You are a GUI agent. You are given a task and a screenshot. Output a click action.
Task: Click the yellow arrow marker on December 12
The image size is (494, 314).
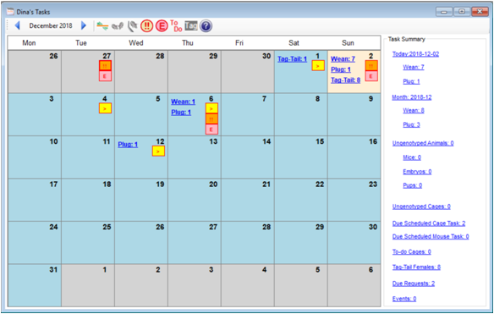(158, 151)
